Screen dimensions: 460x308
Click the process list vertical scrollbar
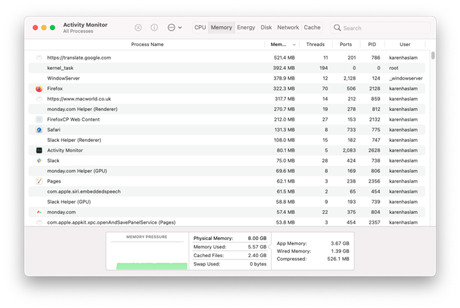[x=433, y=56]
